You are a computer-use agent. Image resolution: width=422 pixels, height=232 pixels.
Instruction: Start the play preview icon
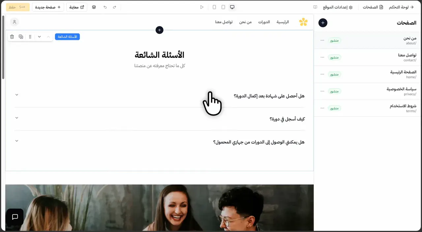pos(202,7)
